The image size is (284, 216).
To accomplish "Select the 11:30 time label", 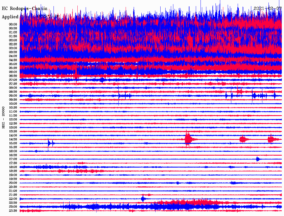I will point(13,115).
